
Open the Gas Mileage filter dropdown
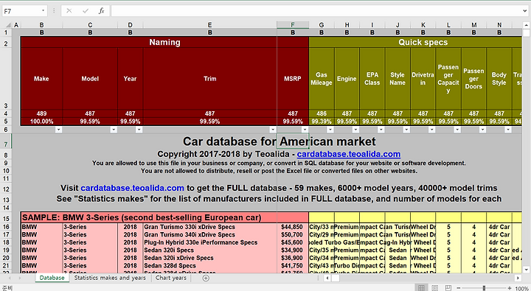coord(330,130)
